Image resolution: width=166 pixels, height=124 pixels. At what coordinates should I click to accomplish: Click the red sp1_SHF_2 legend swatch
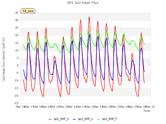pyautogui.click(x=50, y=119)
